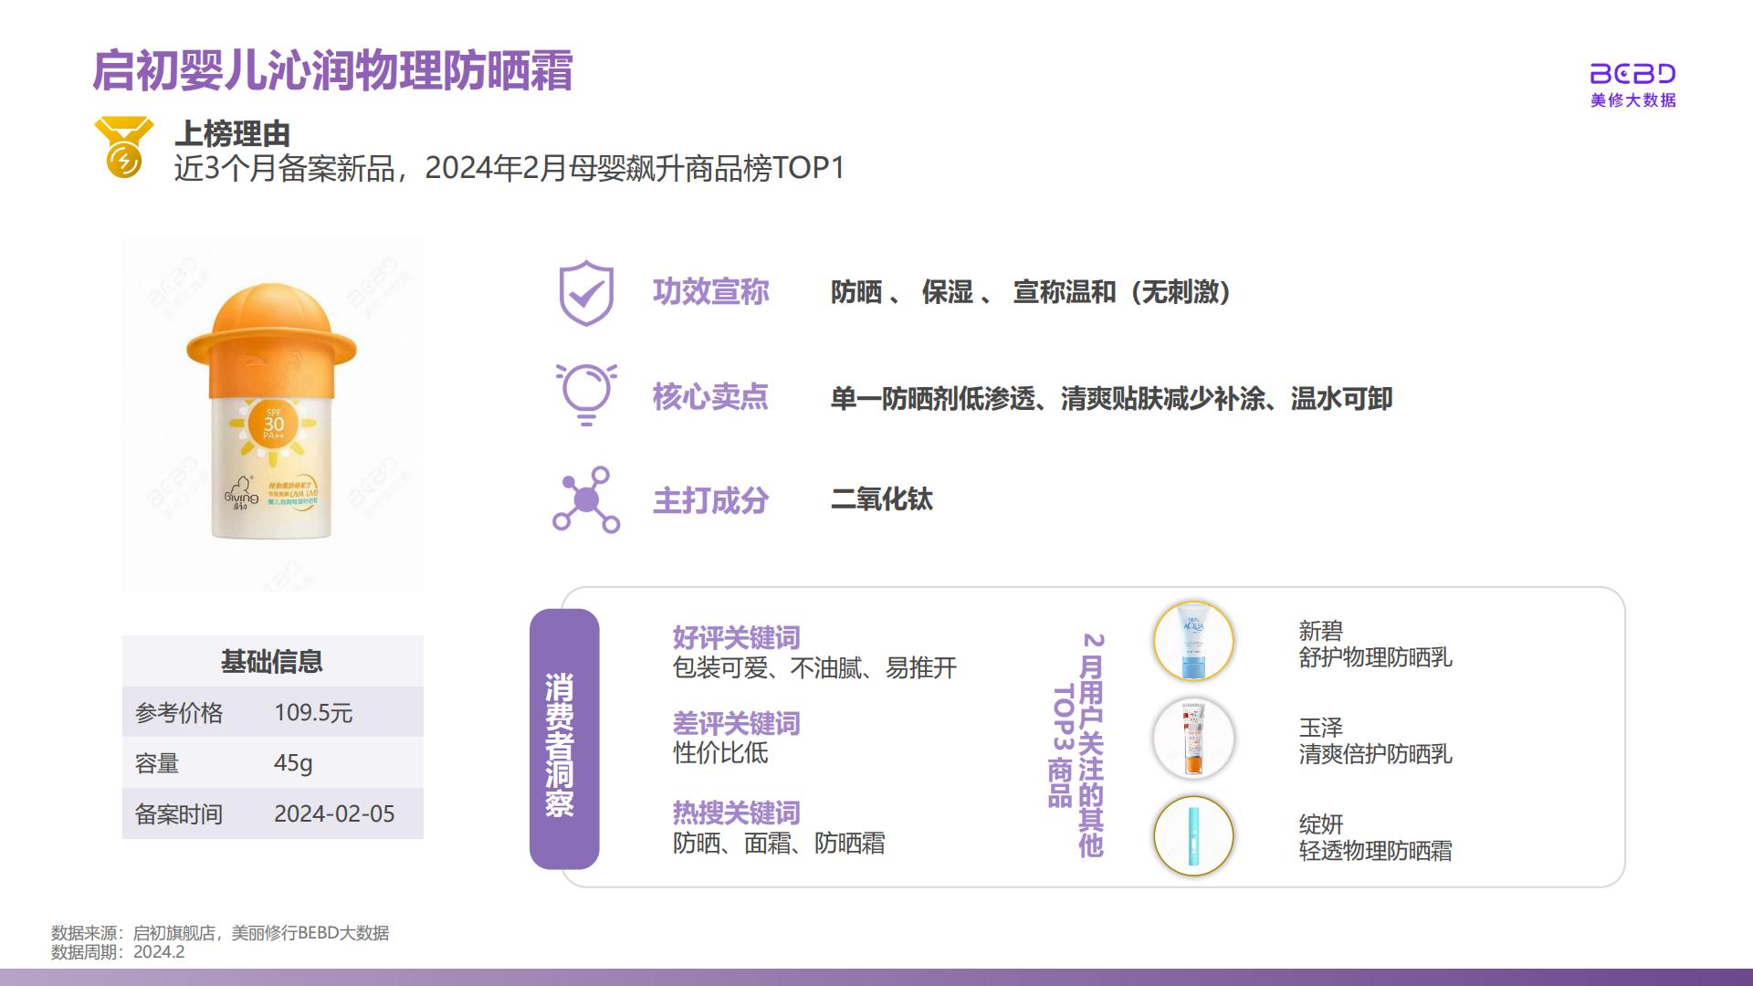Click the 玉泽 清爽倍护防晒乳 product name

click(x=1375, y=741)
